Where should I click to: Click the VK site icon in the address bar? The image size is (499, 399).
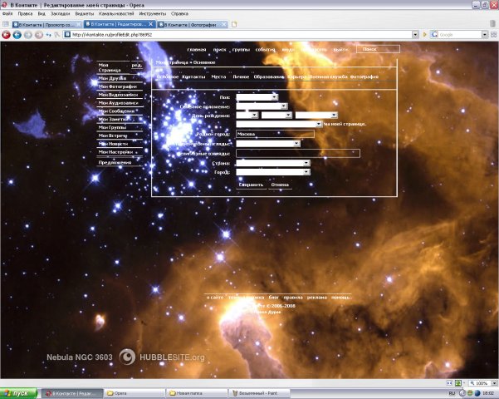click(x=67, y=34)
